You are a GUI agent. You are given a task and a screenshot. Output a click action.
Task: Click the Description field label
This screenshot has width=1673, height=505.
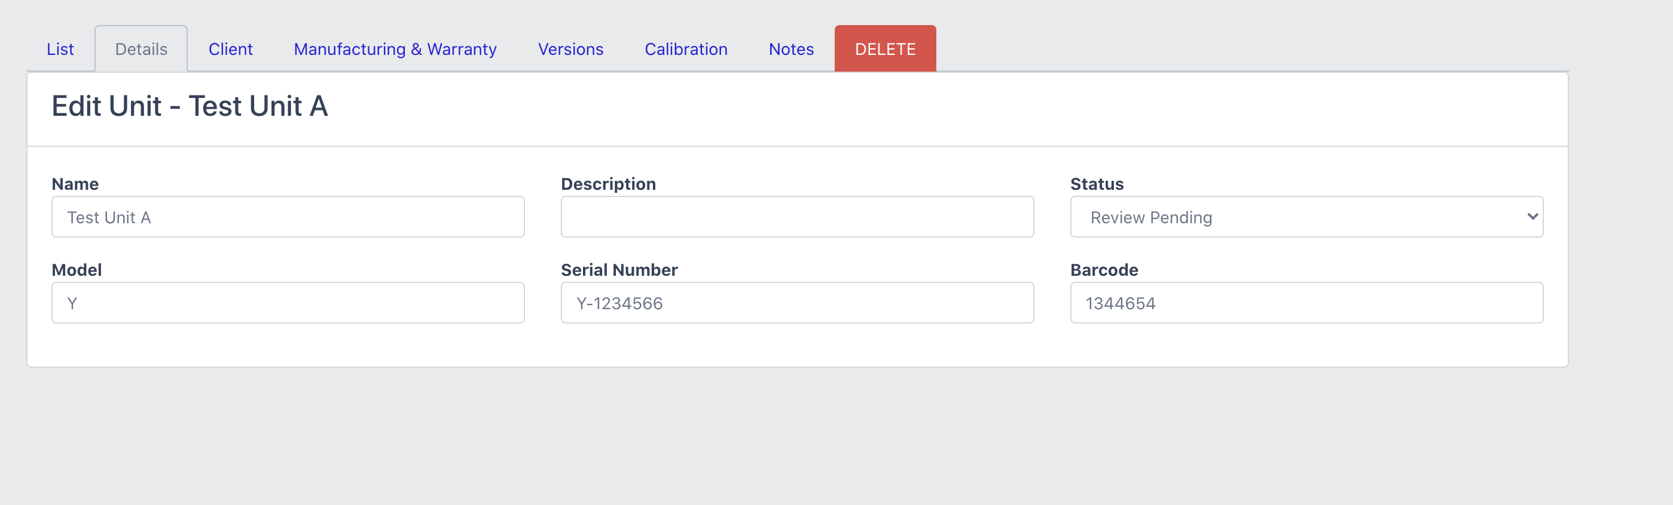point(608,184)
